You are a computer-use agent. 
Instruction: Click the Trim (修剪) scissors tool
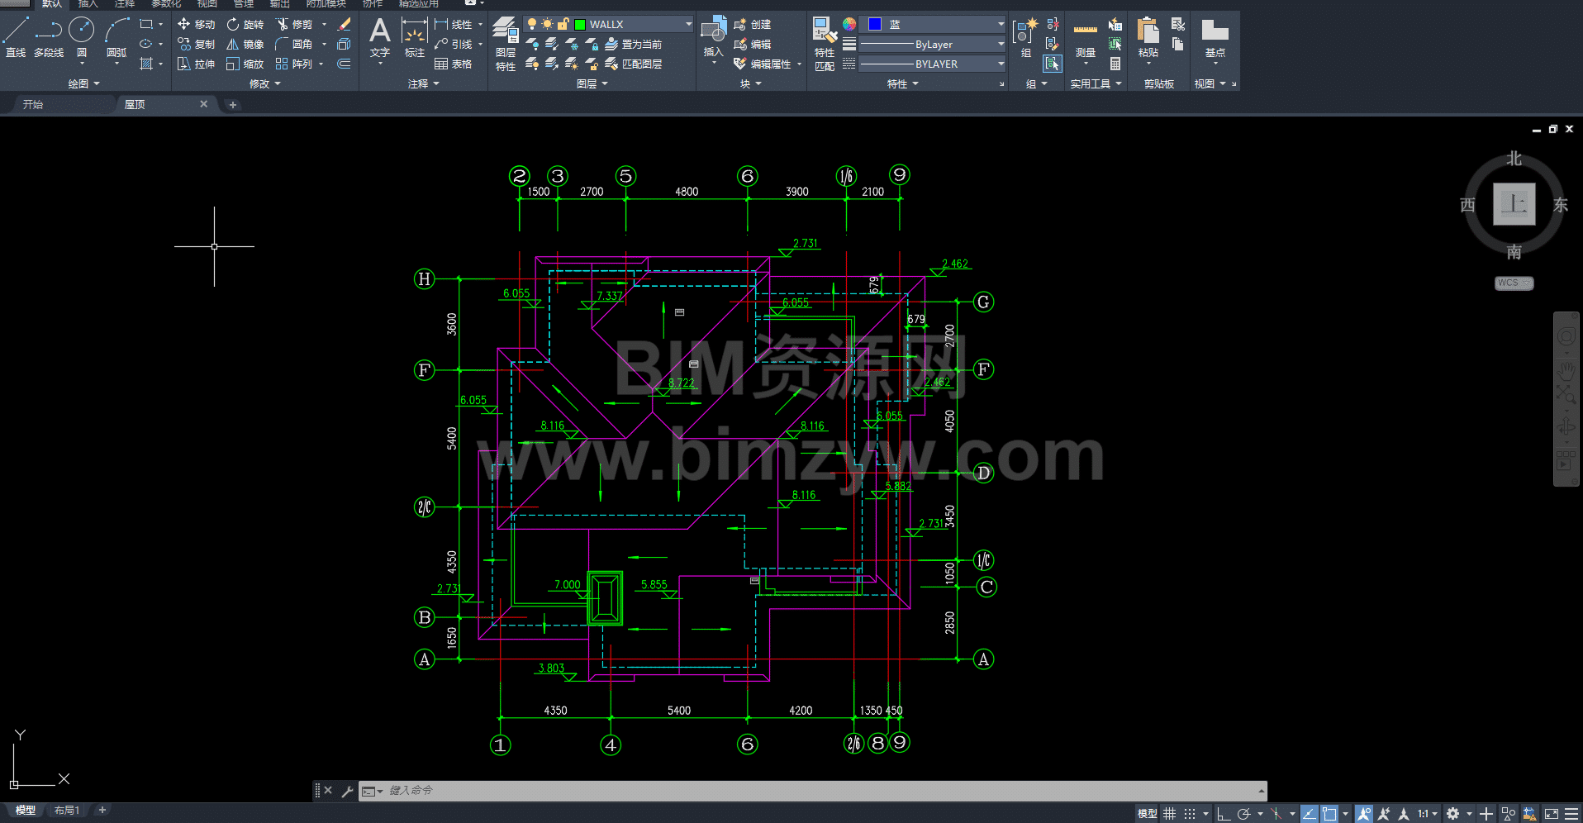pyautogui.click(x=294, y=24)
